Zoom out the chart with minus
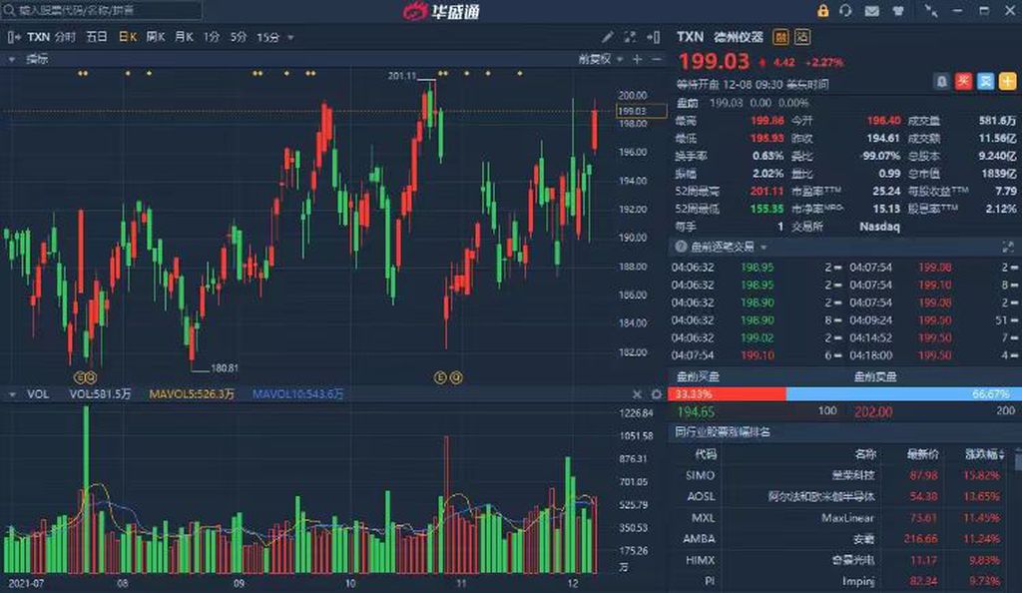 [x=657, y=59]
